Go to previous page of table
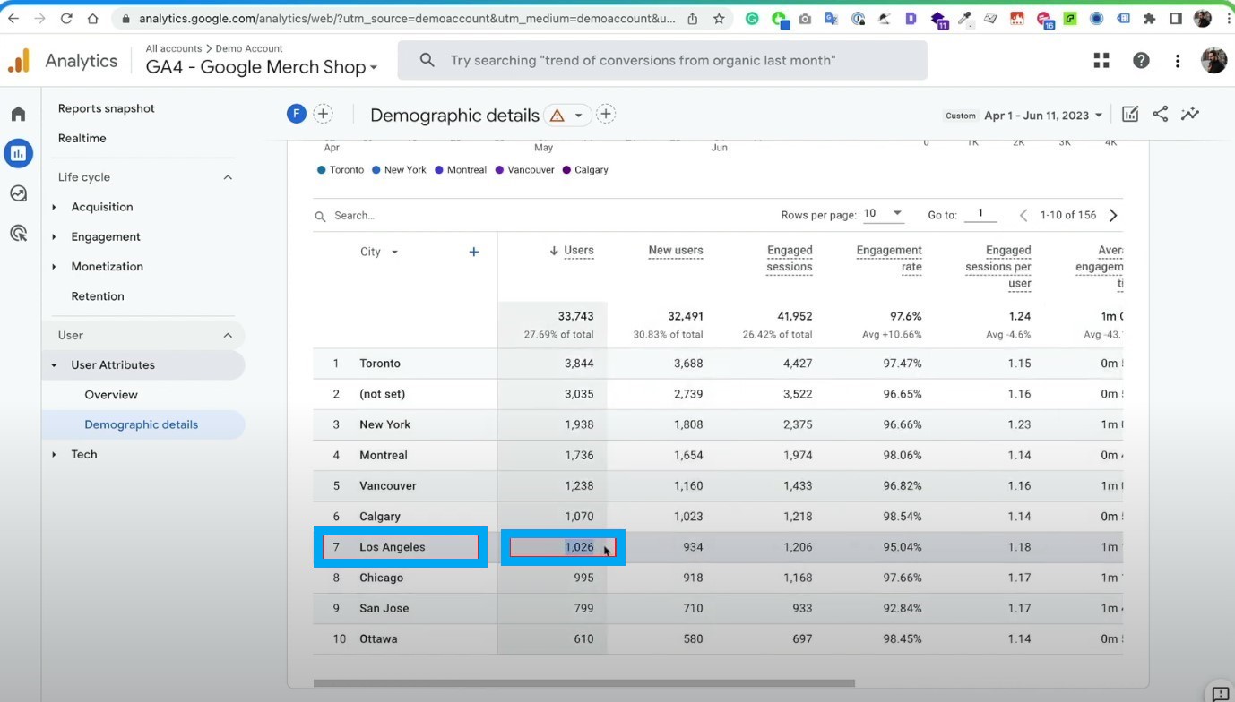This screenshot has width=1235, height=702. click(x=1023, y=215)
